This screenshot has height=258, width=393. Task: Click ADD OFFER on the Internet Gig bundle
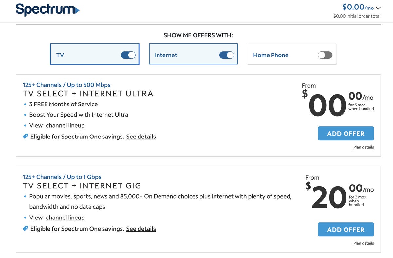(x=346, y=229)
